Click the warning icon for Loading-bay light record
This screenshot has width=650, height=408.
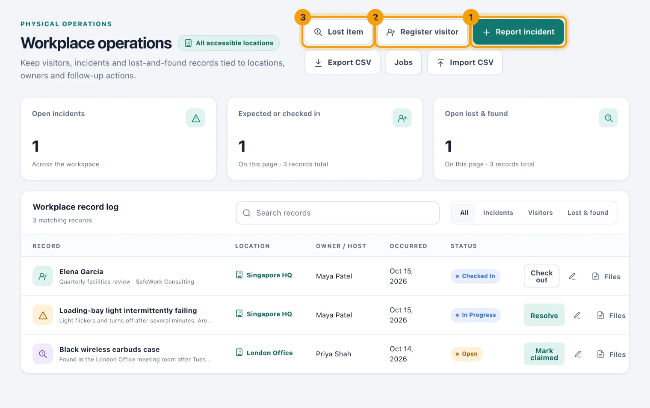coord(43,315)
